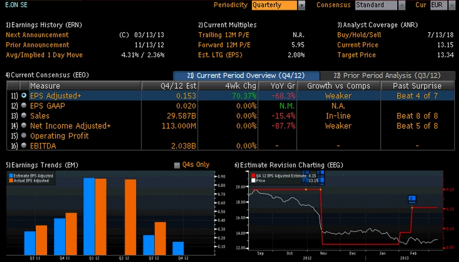Click the orange Q2 12 actual EPS bar
This screenshot has height=262, width=459.
(130, 217)
